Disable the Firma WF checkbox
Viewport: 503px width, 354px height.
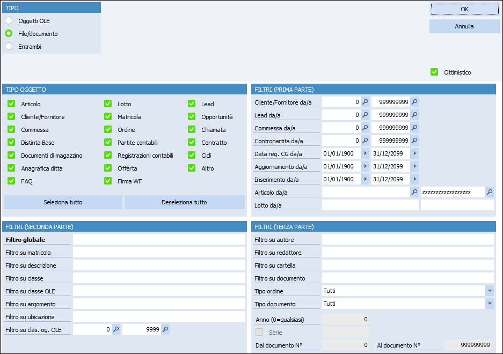(x=108, y=181)
